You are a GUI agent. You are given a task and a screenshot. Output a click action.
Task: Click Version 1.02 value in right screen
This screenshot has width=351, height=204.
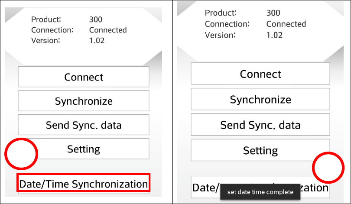point(274,35)
